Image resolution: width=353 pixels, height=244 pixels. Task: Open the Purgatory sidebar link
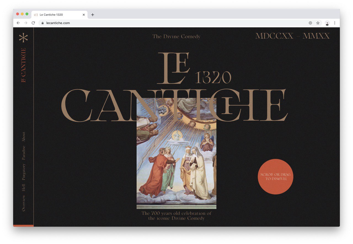(x=24, y=172)
